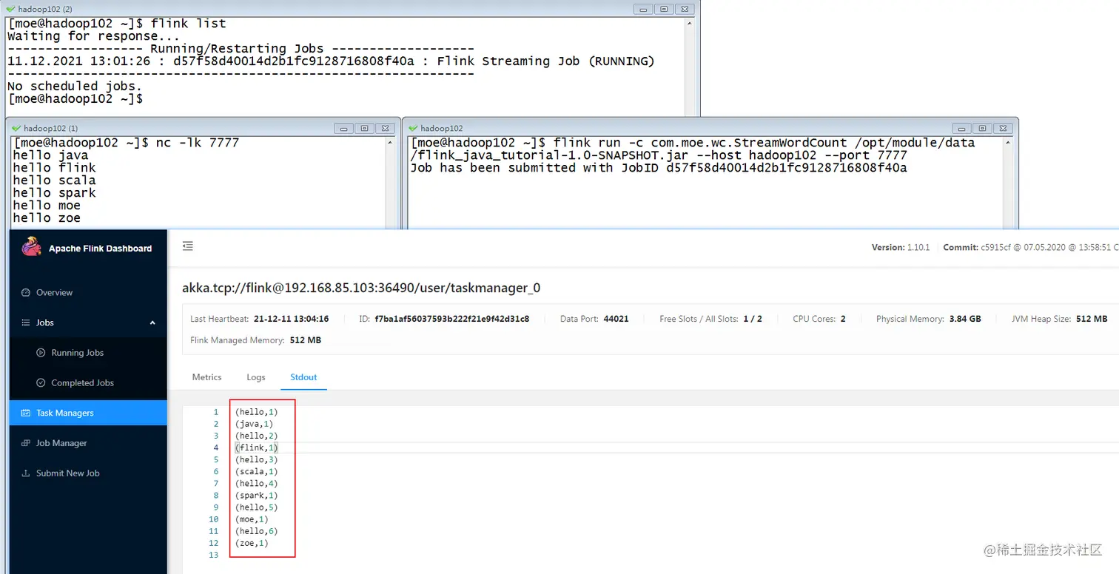Minimize the hadoop102 flink run terminal window

tap(961, 128)
